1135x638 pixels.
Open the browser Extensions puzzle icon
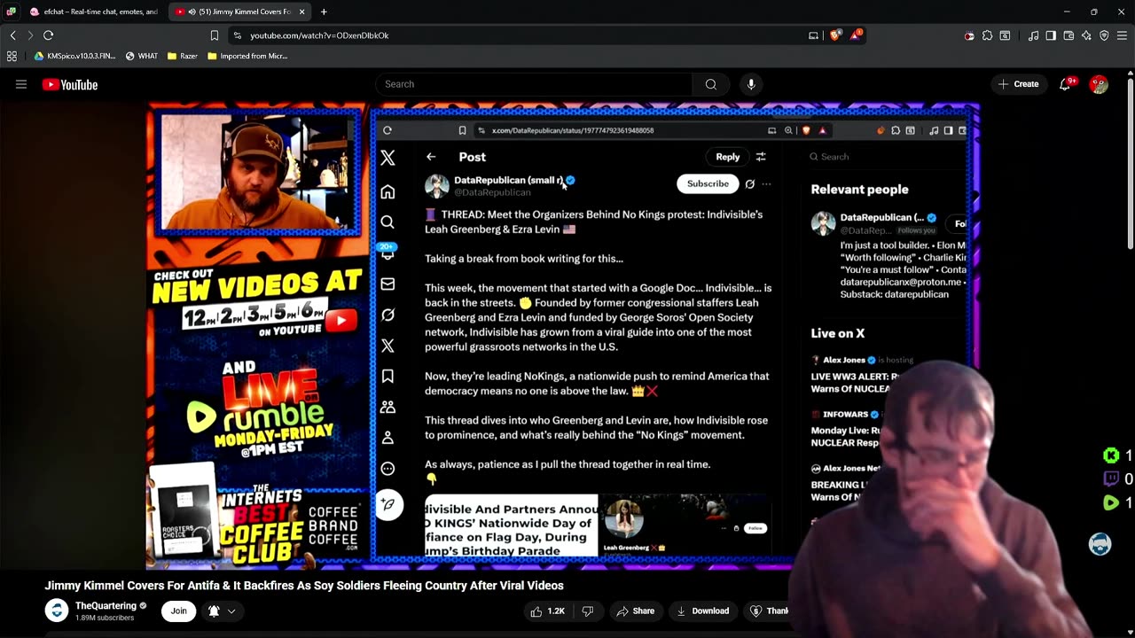987,35
